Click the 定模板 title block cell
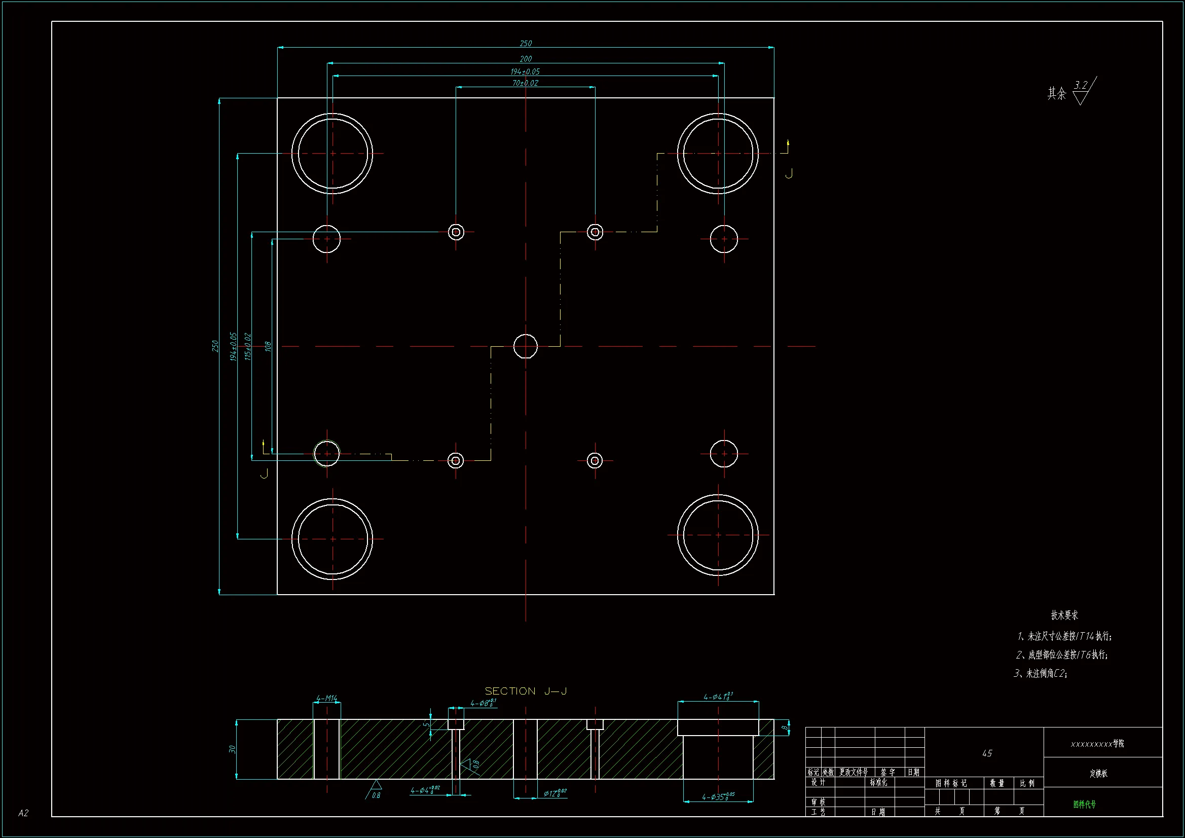This screenshot has width=1185, height=838. (x=1098, y=773)
